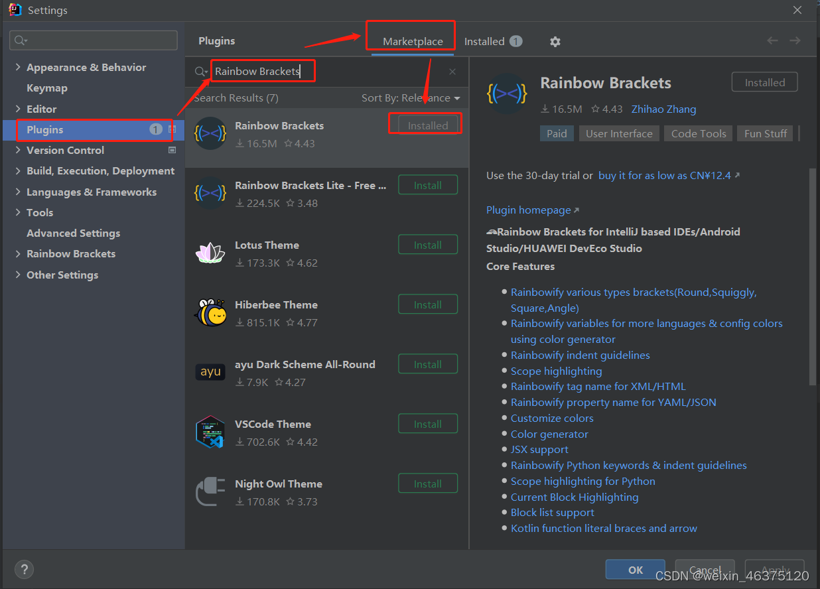Click the forward navigation arrow
This screenshot has width=820, height=589.
(x=795, y=41)
